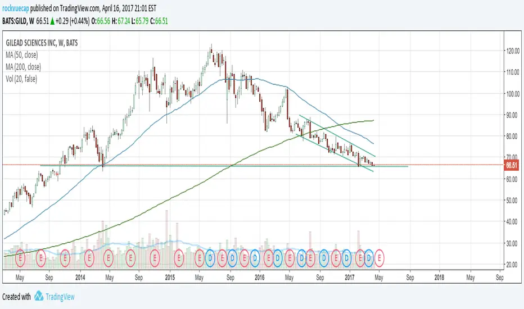Click the low value L:65.79
The height and width of the screenshot is (309, 524).
(140, 21)
